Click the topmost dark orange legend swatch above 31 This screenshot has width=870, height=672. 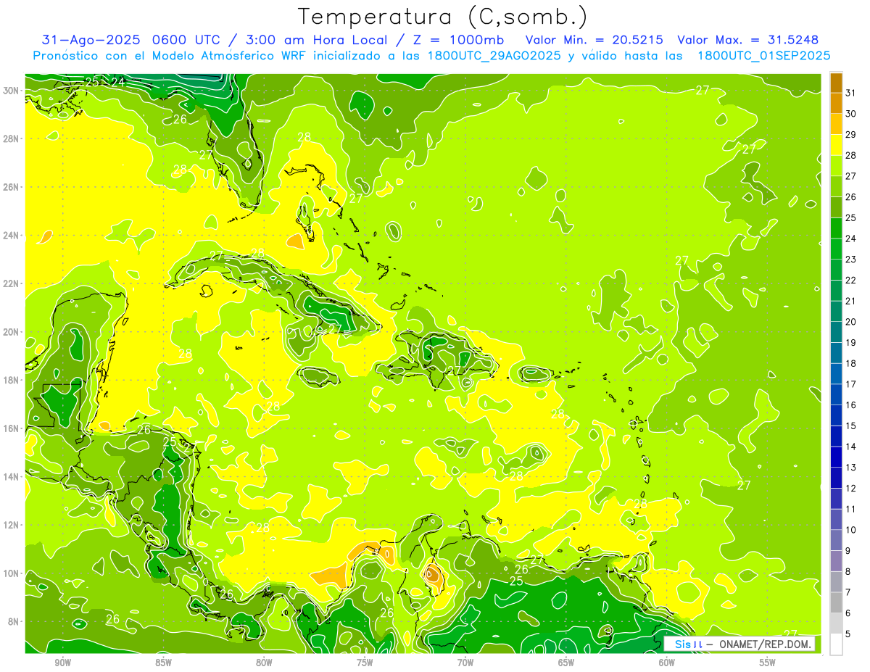[836, 83]
